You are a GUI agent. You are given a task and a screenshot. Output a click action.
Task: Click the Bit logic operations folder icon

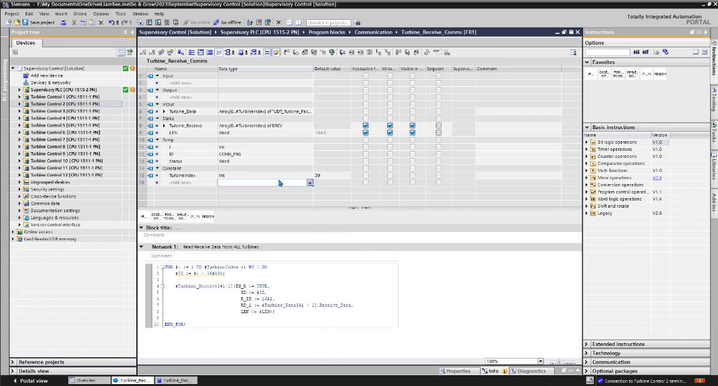point(593,142)
